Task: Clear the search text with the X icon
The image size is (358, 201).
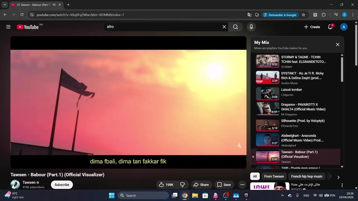Action: tap(224, 27)
